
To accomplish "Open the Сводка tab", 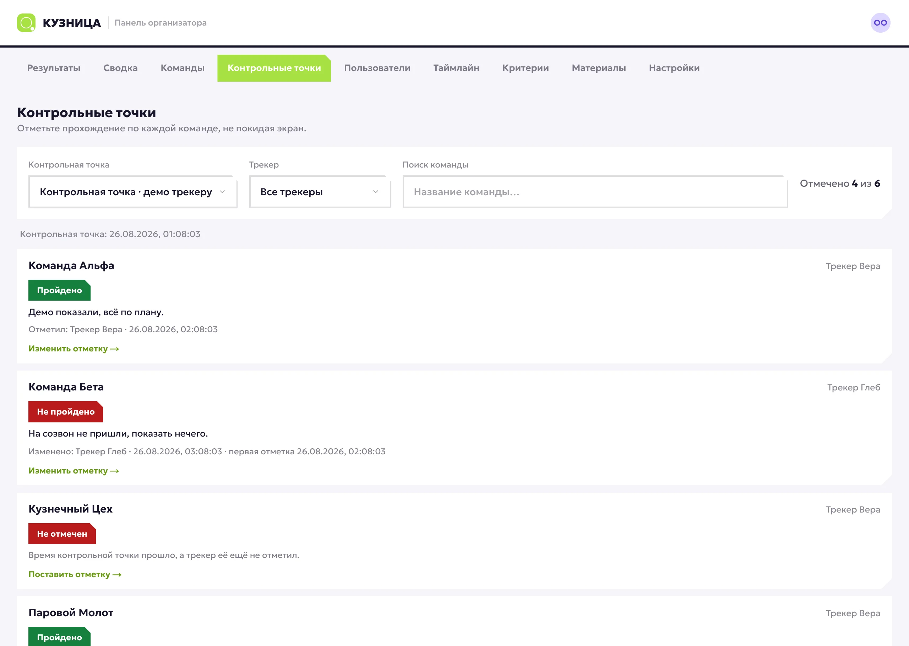I will point(120,68).
